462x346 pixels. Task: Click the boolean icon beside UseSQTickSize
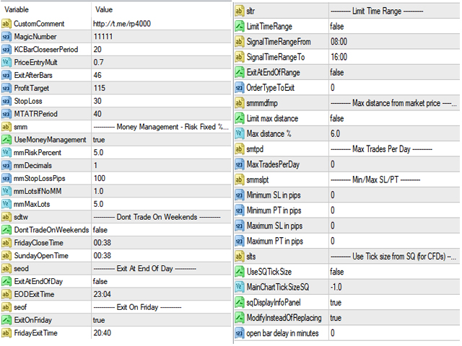coord(240,272)
